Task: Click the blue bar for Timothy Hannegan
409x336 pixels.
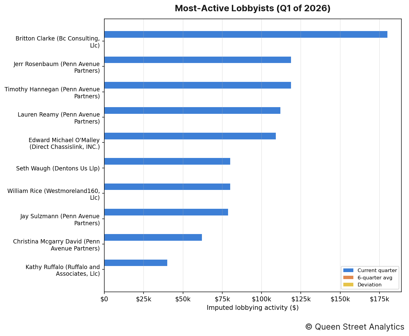Action: click(x=198, y=85)
